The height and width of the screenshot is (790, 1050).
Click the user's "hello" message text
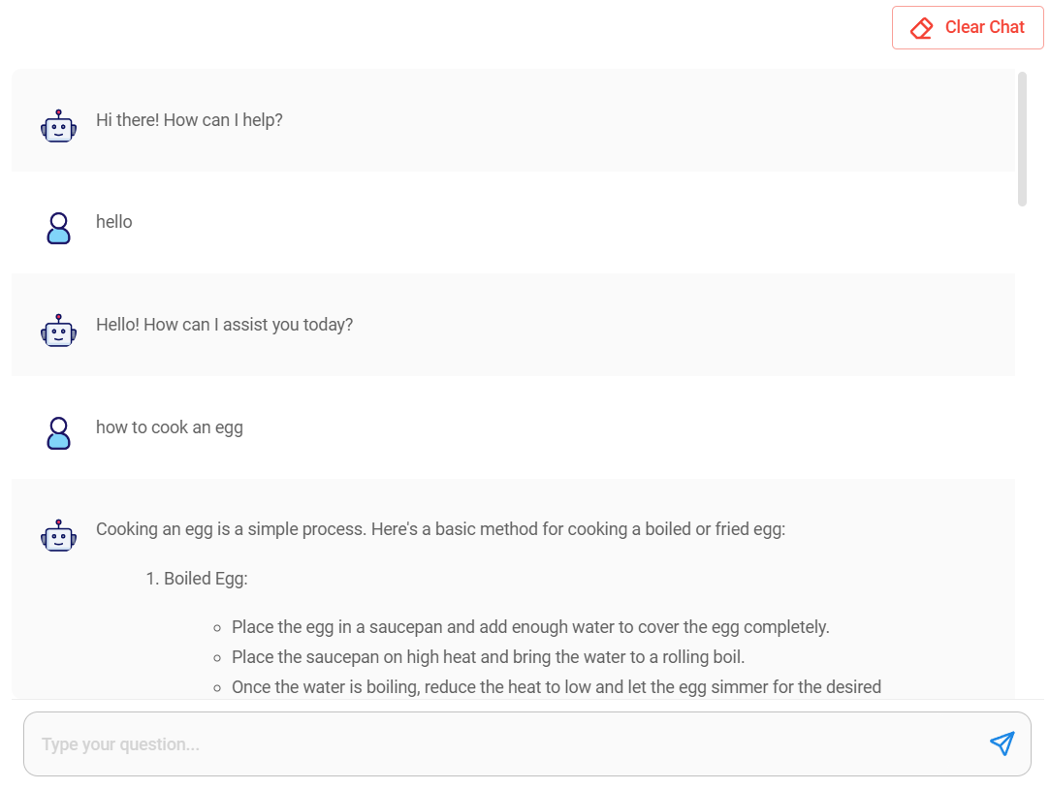[x=114, y=222]
